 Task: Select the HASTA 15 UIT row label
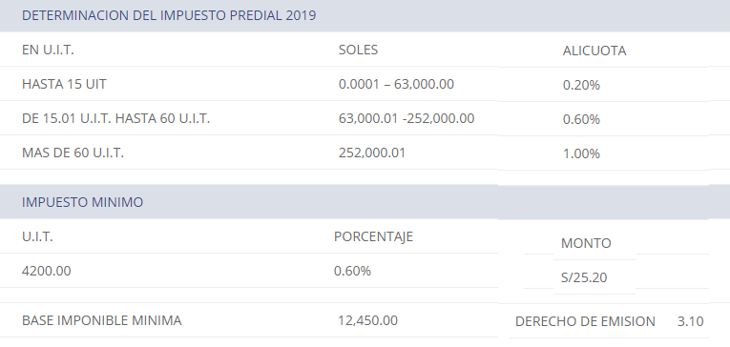coord(64,84)
